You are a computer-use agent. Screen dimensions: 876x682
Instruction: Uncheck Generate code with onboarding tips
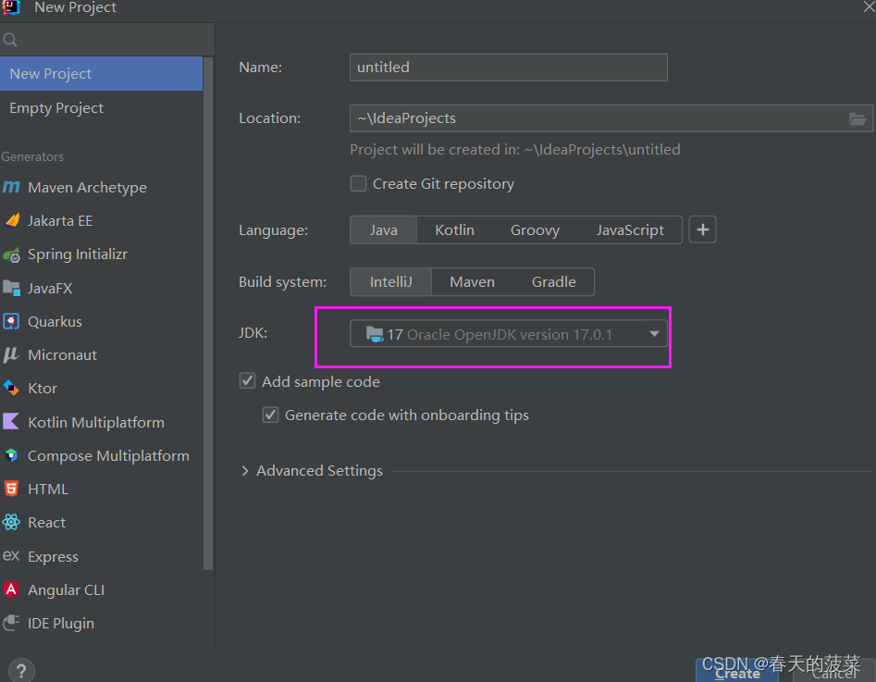(270, 415)
